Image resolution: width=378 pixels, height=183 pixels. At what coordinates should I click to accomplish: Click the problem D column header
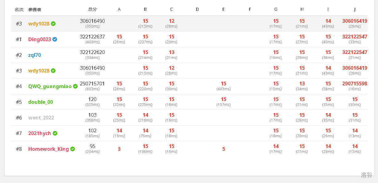point(197,10)
